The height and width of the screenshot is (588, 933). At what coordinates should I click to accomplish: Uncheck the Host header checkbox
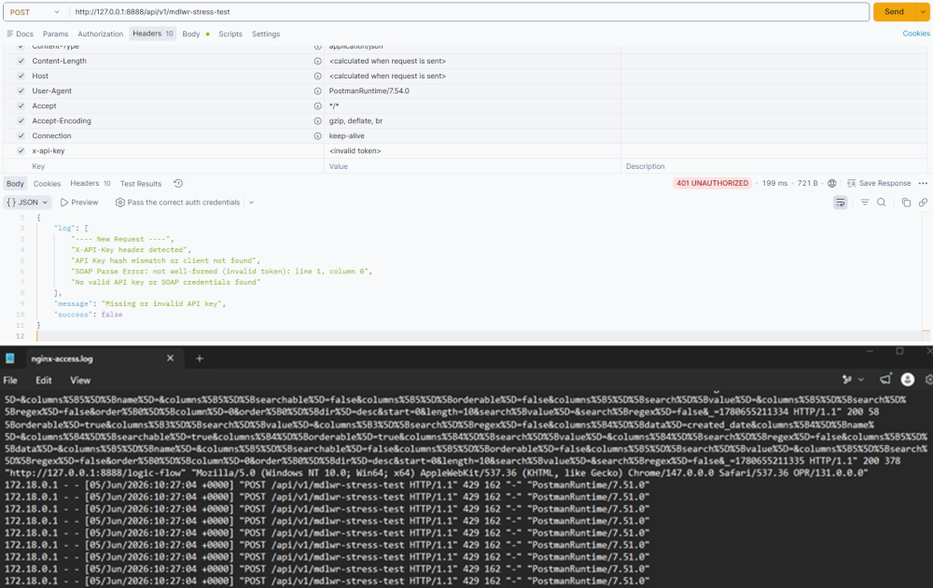pyautogui.click(x=21, y=76)
